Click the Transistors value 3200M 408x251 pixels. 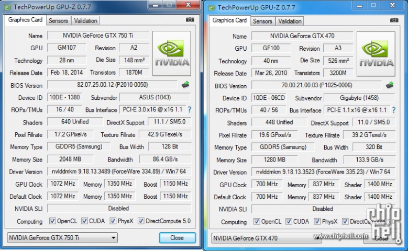[338, 73]
